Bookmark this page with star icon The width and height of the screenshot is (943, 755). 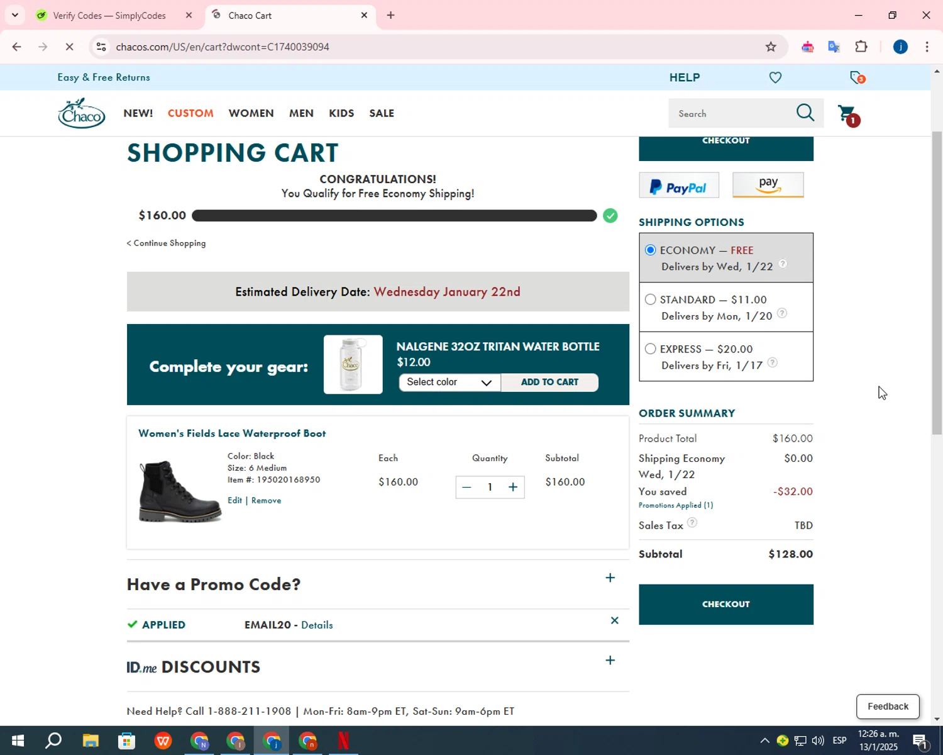tap(771, 47)
